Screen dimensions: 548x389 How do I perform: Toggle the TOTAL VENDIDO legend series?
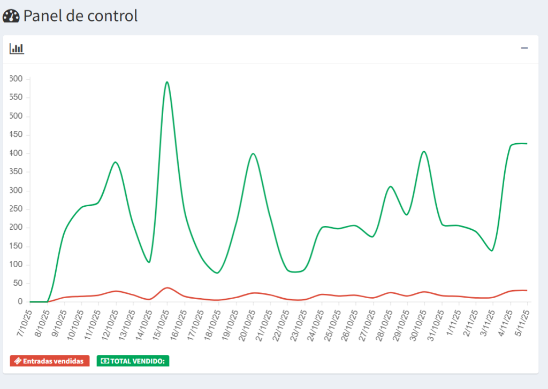[x=133, y=361]
